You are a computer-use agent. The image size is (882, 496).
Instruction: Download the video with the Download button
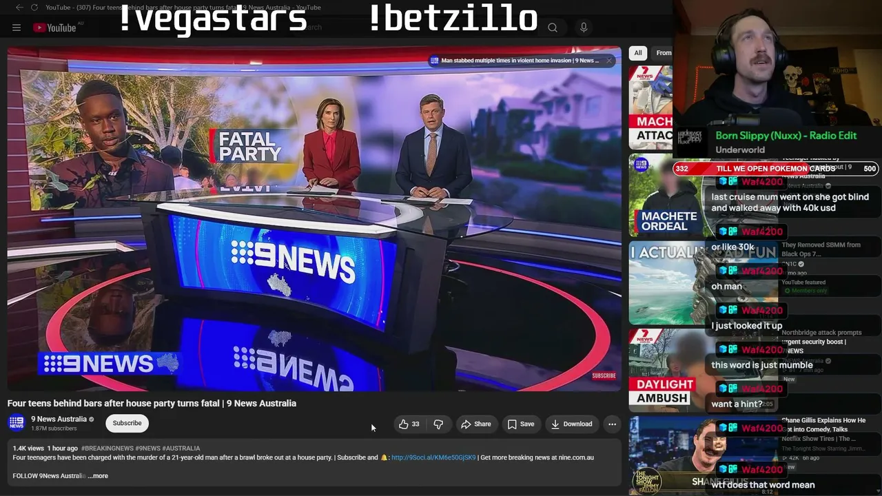pos(572,424)
